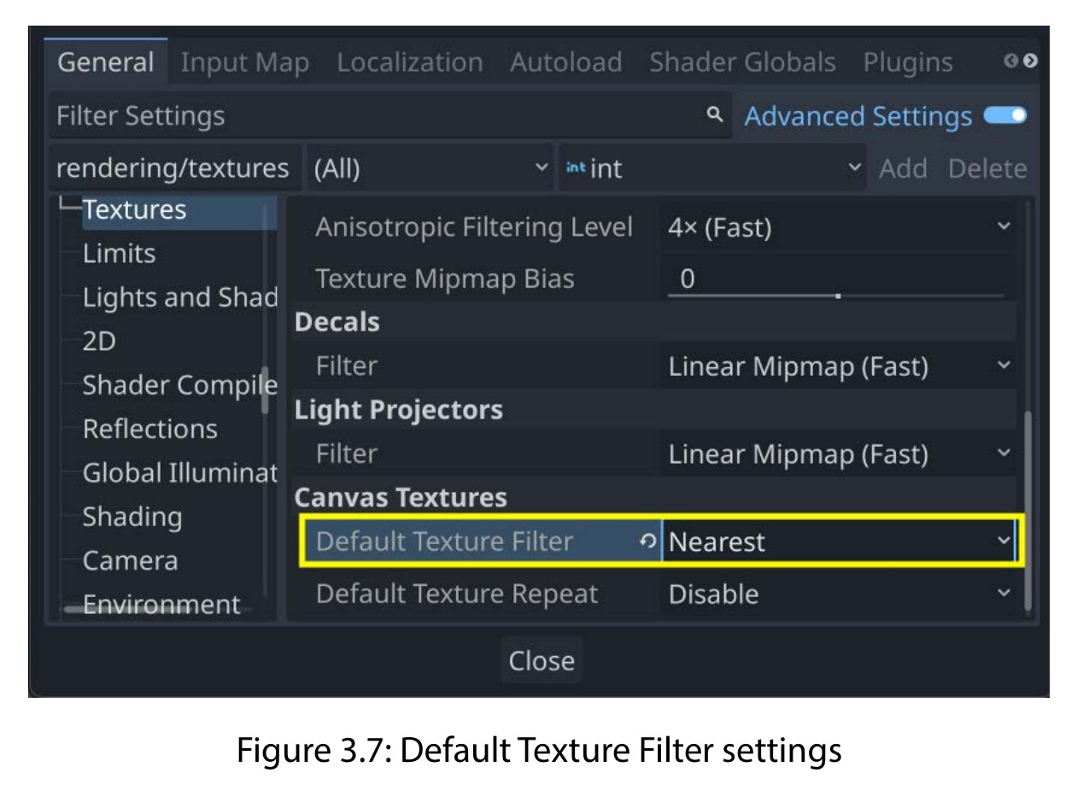Open the Light Projectors Filter dropdown
1089x808 pixels.
[x=839, y=454]
